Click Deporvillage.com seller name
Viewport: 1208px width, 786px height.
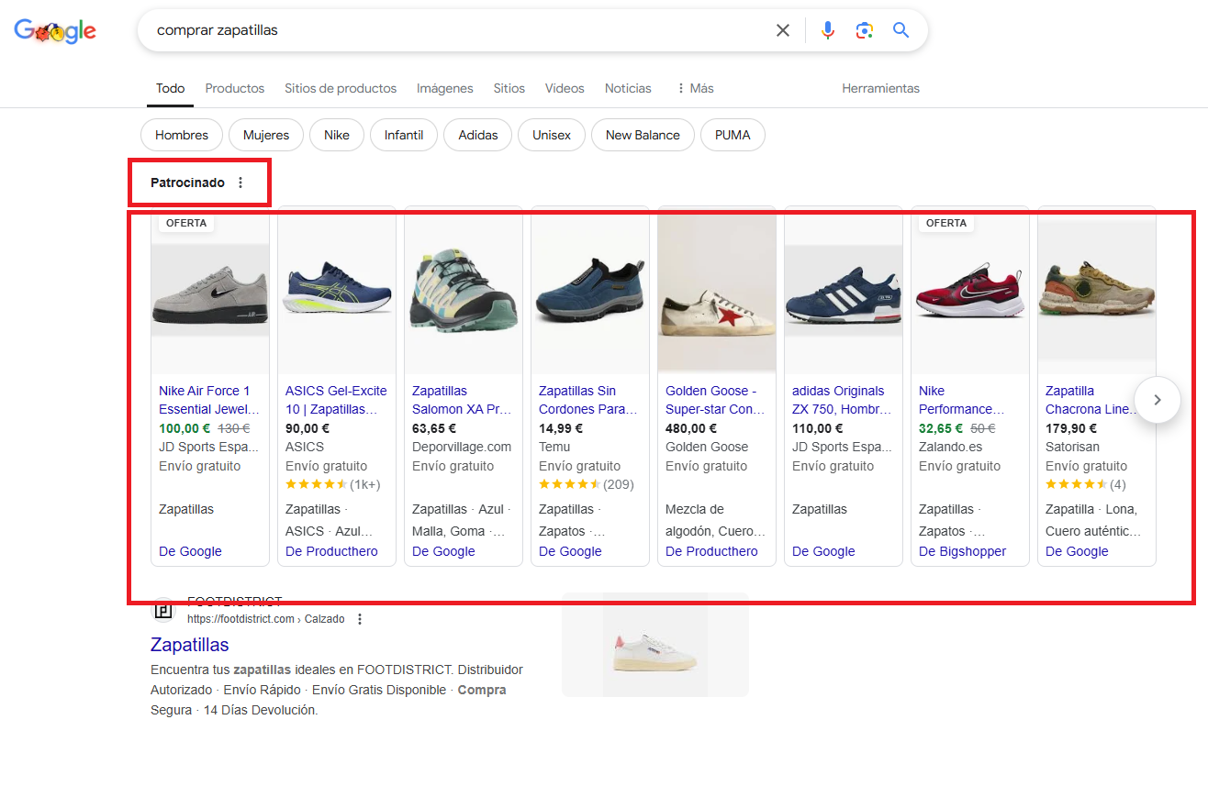pyautogui.click(x=462, y=447)
